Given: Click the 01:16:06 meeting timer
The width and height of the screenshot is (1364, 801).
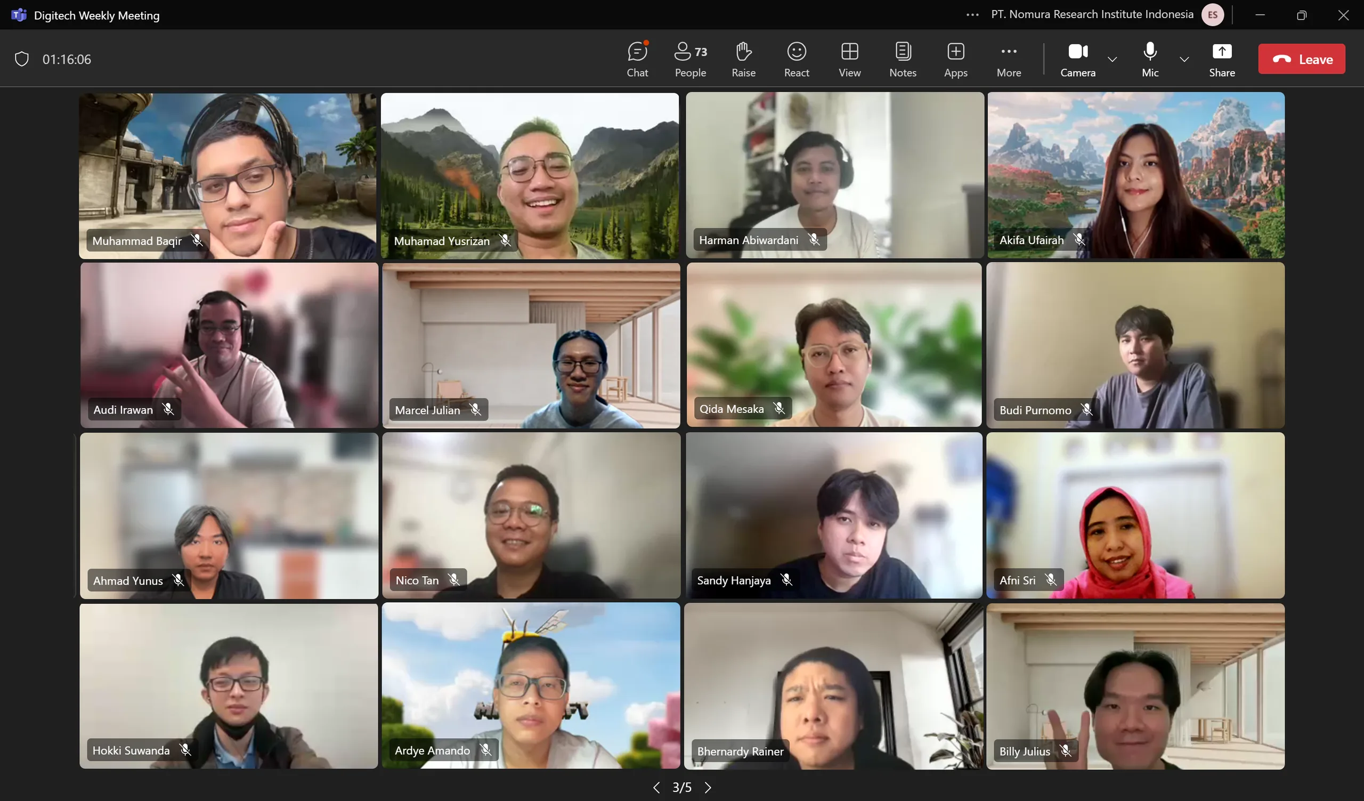Looking at the screenshot, I should point(67,59).
